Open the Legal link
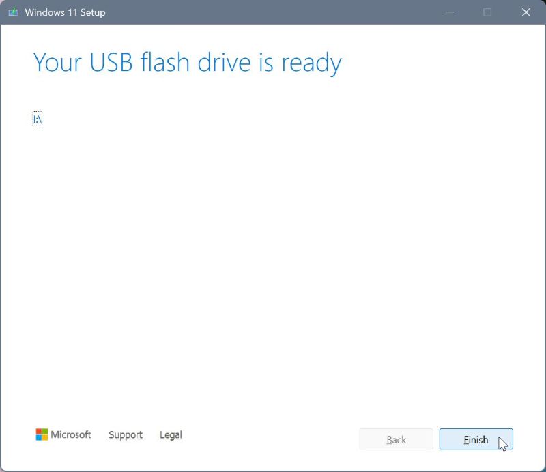This screenshot has height=472, width=546. click(x=171, y=434)
